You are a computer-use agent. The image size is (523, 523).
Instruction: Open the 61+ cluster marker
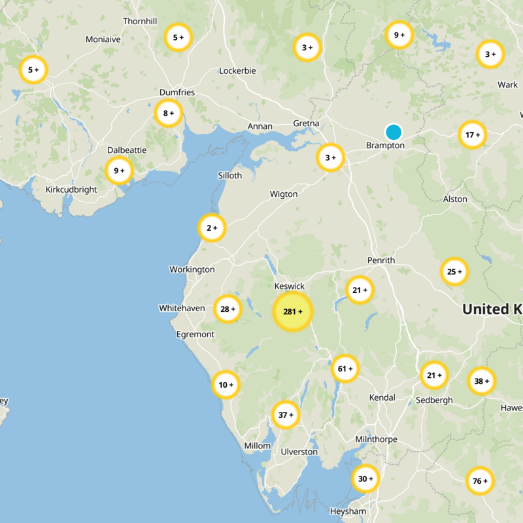click(345, 369)
